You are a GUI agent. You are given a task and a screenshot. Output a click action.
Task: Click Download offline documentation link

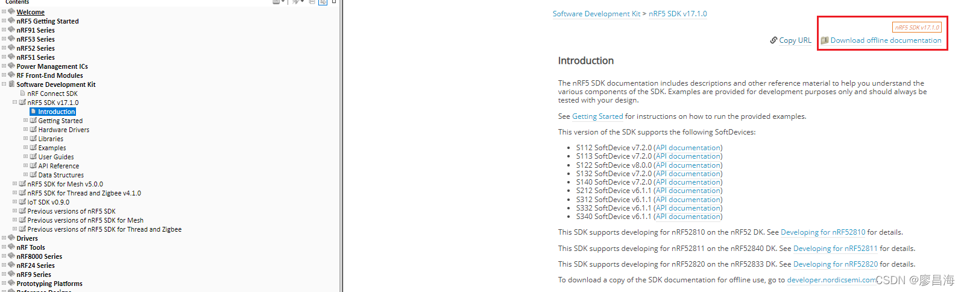pos(886,40)
